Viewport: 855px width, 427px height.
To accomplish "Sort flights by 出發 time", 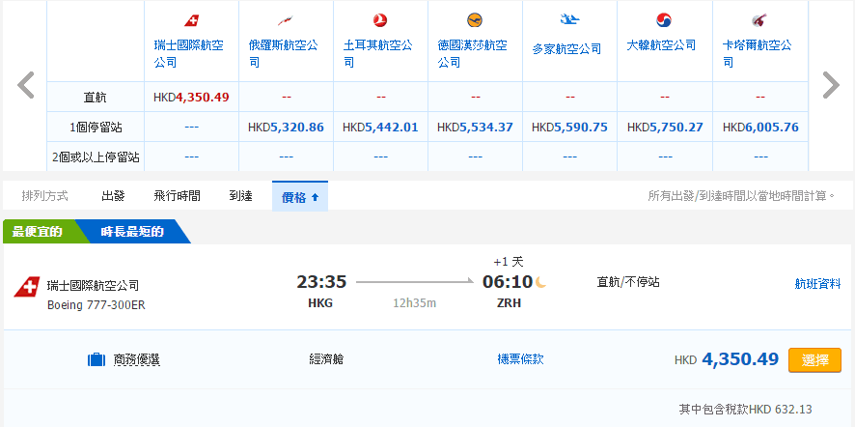I will (113, 196).
